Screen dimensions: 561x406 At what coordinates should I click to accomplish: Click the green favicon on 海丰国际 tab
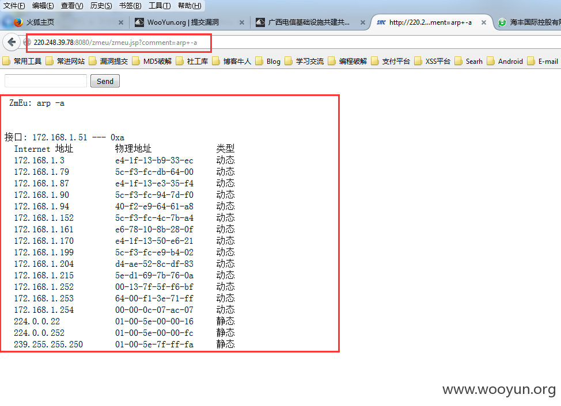click(x=502, y=22)
